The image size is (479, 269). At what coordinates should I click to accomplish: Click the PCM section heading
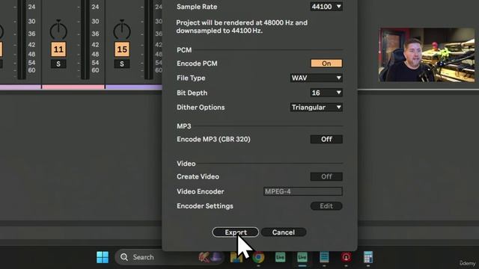(184, 50)
